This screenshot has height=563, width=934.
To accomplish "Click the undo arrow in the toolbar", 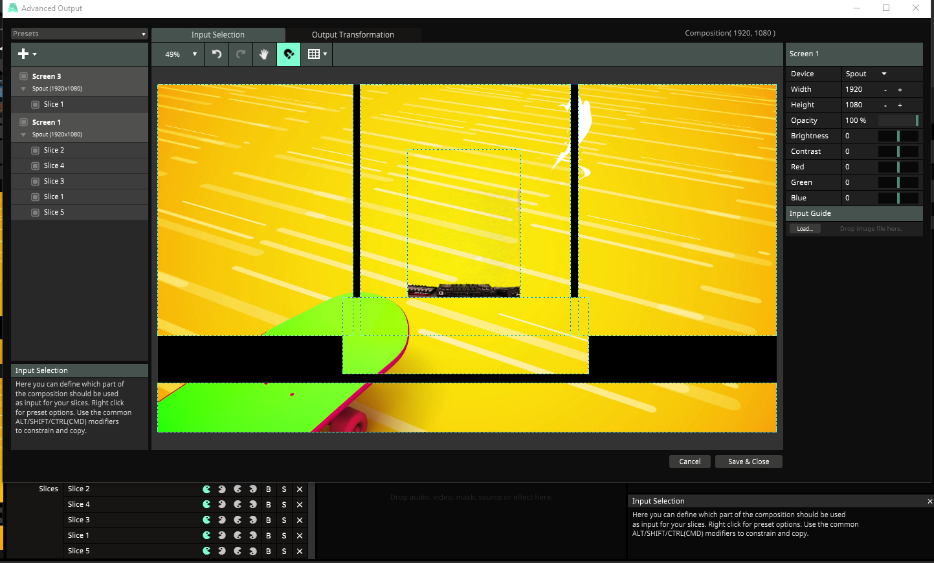I will point(217,54).
